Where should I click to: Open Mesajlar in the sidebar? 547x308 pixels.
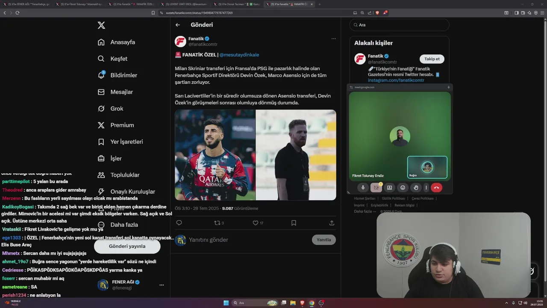(115, 92)
